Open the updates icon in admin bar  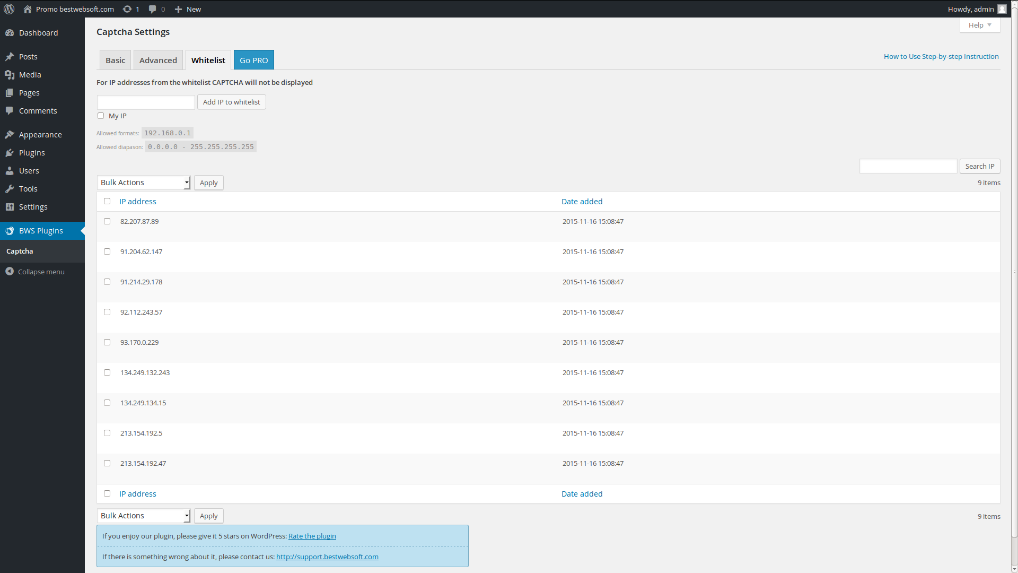point(127,9)
